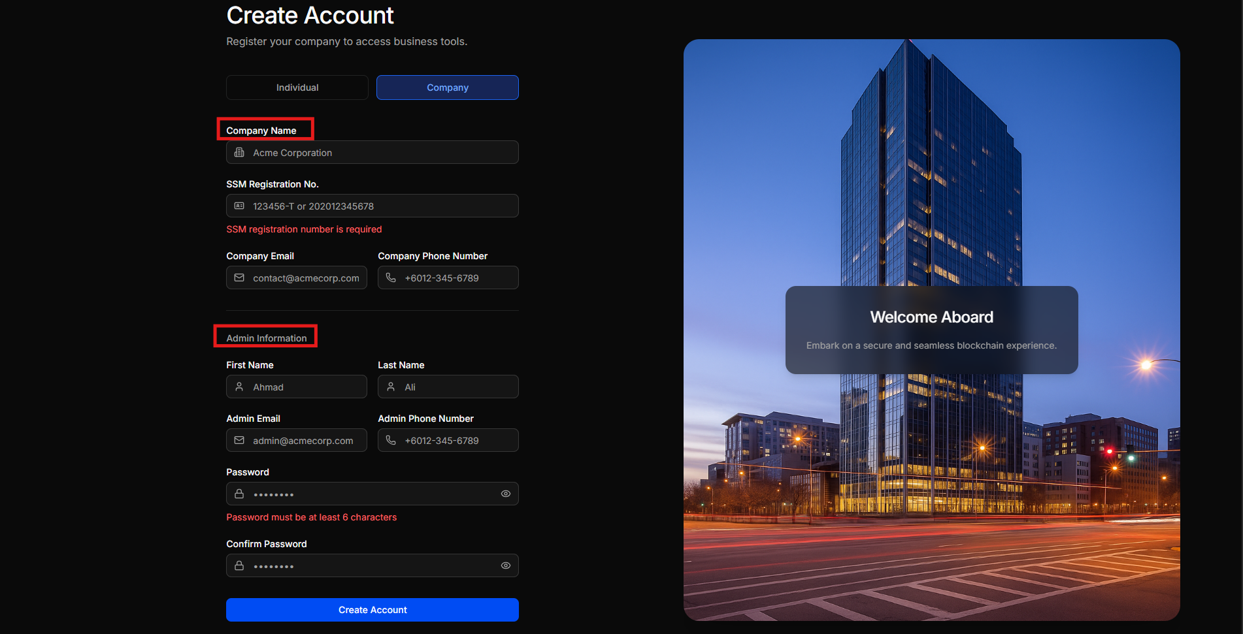Viewport: 1243px width, 634px height.
Task: Show the Password field contents
Action: click(505, 494)
